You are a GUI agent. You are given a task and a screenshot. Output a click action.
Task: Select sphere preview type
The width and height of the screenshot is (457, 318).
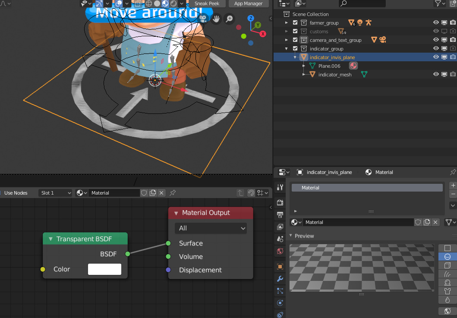click(x=448, y=256)
